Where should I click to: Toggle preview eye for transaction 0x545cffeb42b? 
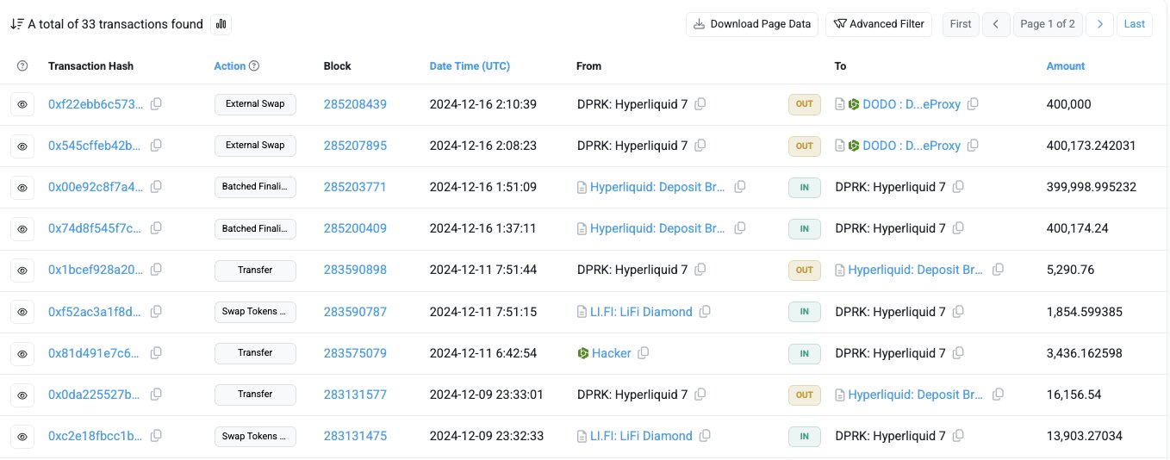(x=22, y=146)
